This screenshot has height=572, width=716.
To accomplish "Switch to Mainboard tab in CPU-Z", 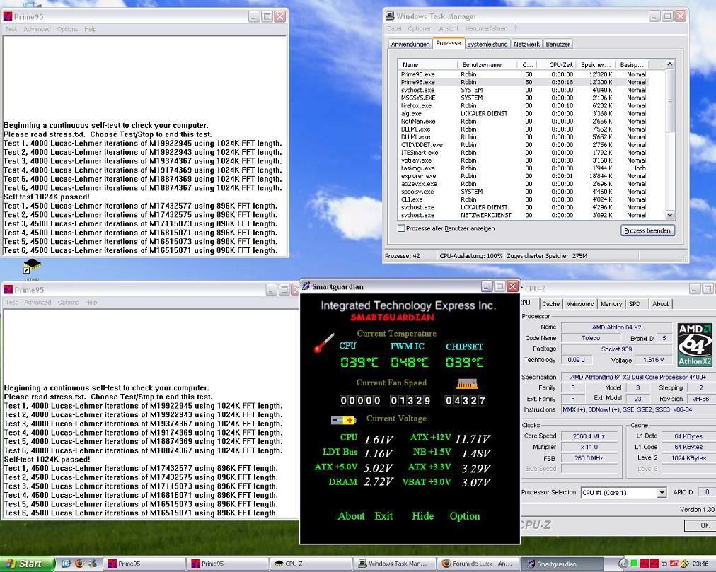I will coord(580,304).
